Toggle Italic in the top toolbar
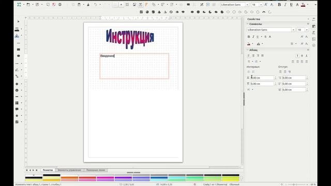 [285, 5]
